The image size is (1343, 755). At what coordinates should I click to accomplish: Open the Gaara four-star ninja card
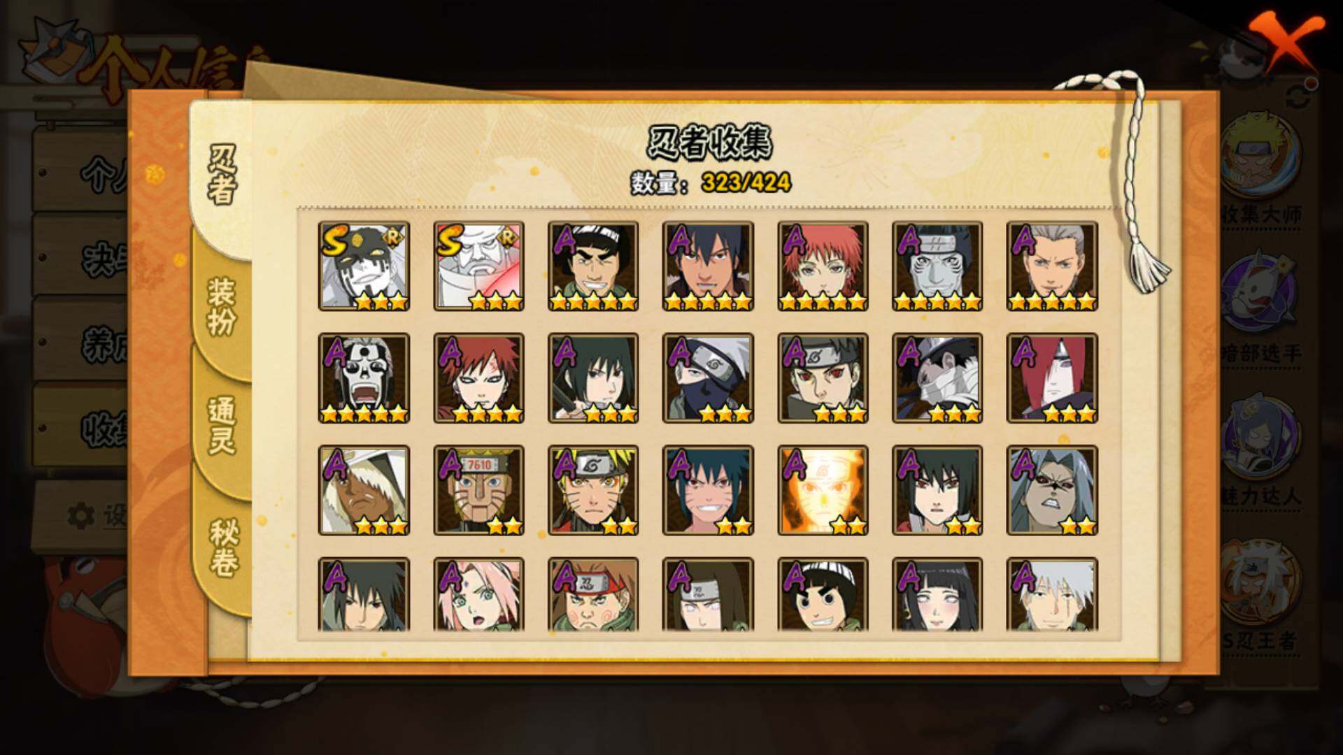coord(478,378)
